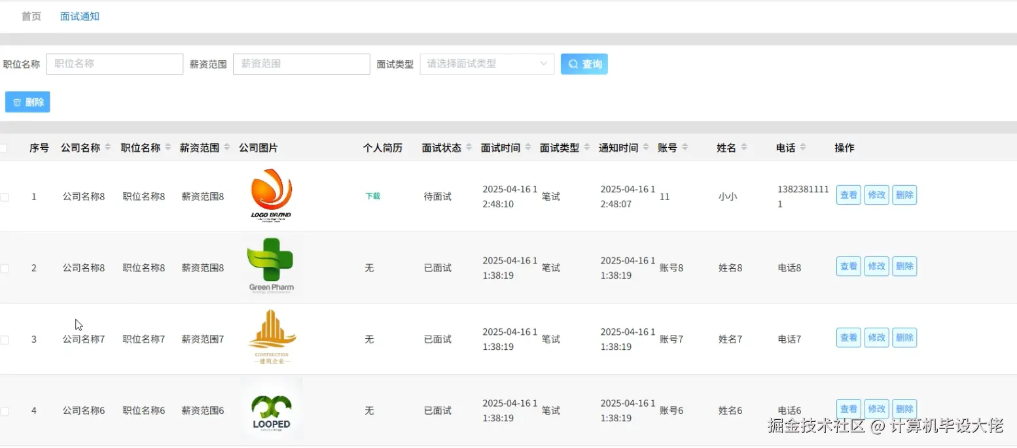
Task: Select the 面试通知 navigation tab
Action: pos(80,16)
